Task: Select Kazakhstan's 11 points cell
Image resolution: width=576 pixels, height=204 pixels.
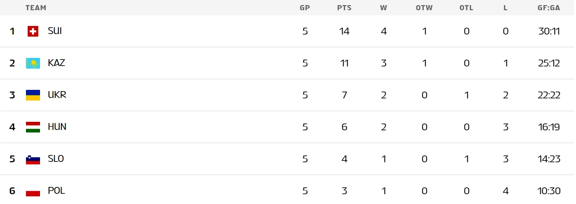Action: pos(344,63)
